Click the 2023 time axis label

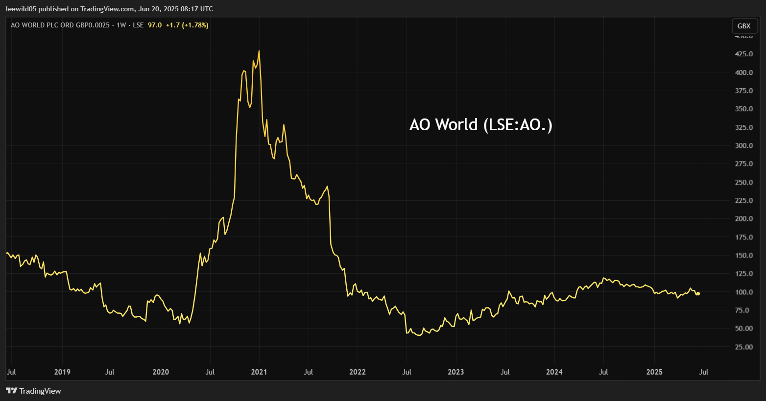tap(456, 372)
